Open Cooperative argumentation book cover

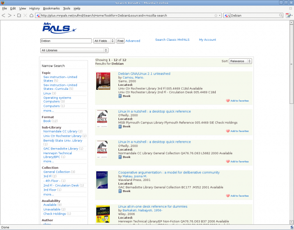click(102, 180)
